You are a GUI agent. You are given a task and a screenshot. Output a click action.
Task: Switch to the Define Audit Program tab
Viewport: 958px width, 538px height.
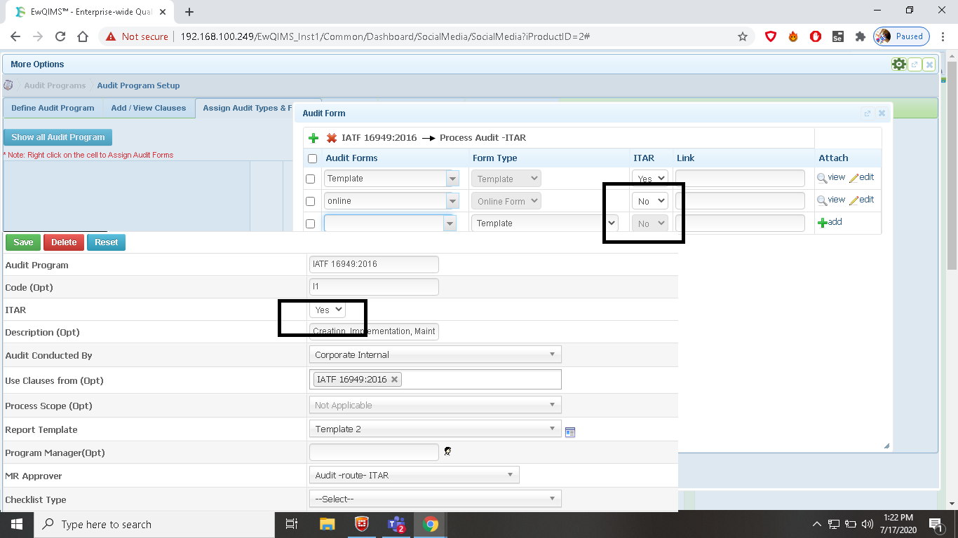[53, 108]
